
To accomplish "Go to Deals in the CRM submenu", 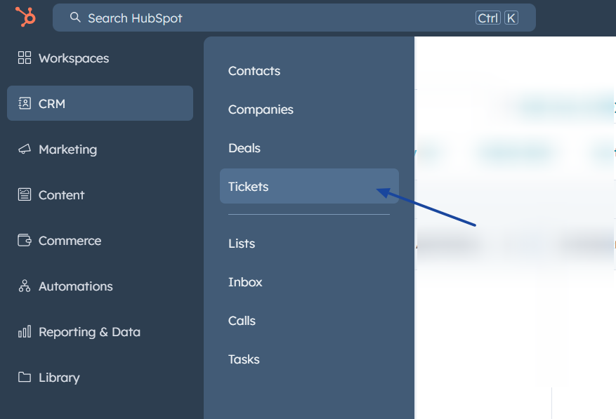I will click(x=244, y=148).
